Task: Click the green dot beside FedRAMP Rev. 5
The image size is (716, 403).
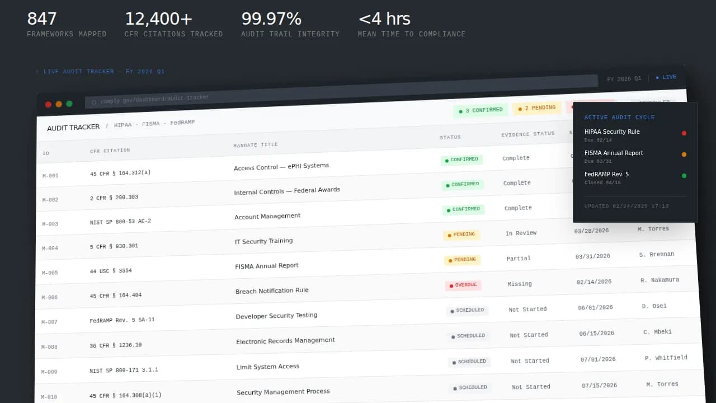Action: coord(684,176)
